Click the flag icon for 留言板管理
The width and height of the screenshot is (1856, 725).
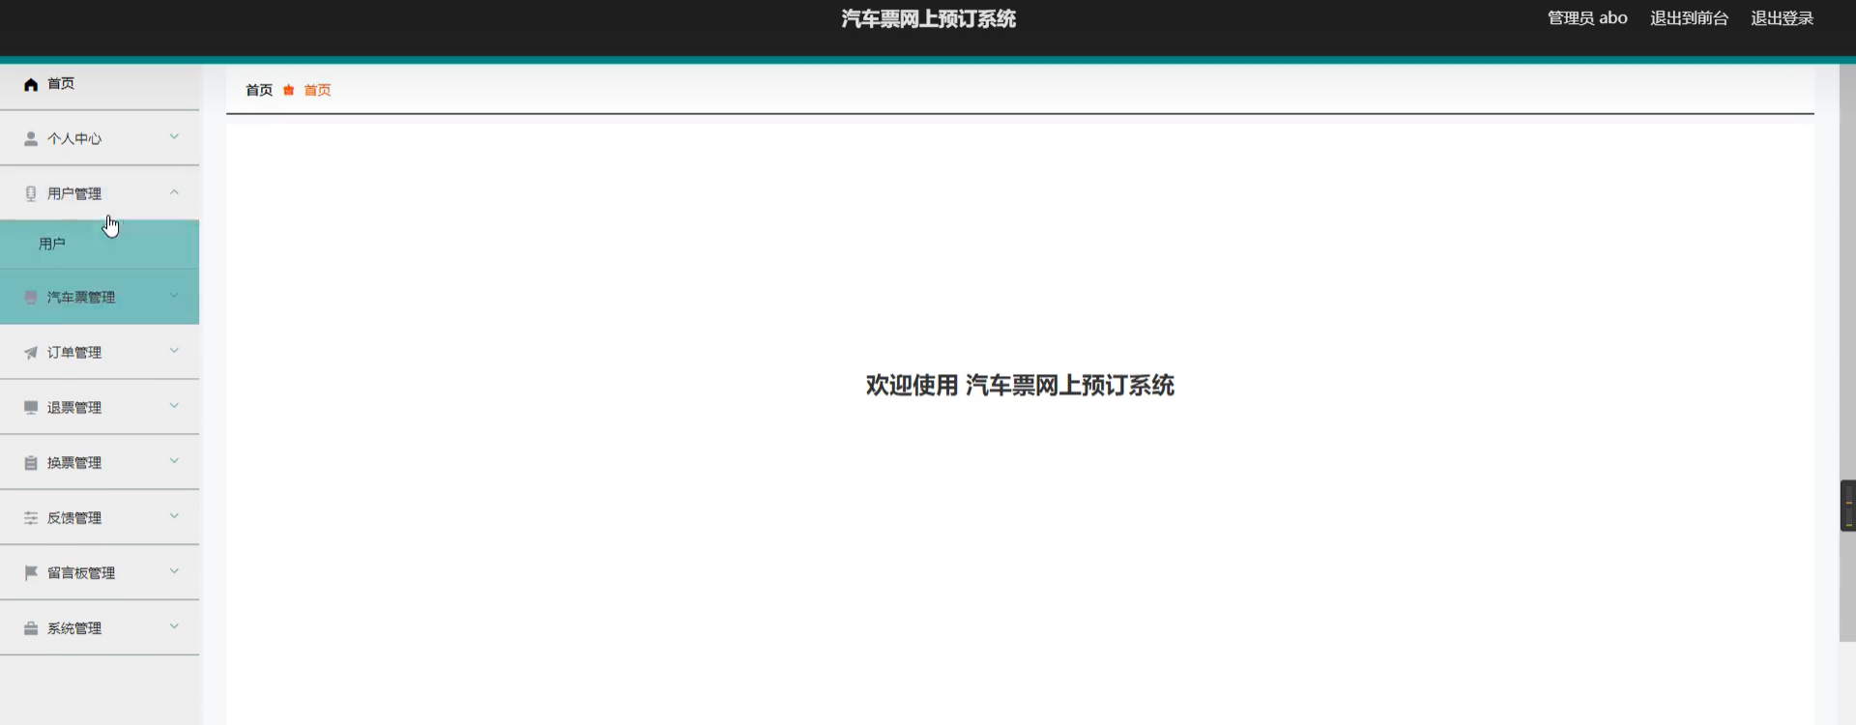tap(31, 572)
